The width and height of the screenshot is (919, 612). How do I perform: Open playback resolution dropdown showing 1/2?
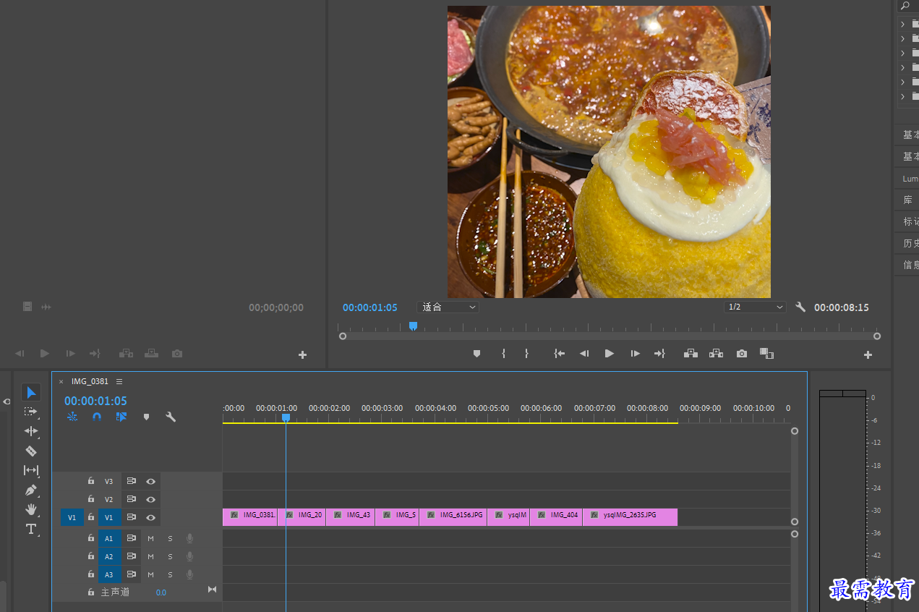click(x=755, y=307)
